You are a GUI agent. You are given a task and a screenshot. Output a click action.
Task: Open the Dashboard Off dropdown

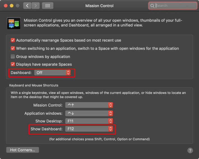tap(52, 73)
